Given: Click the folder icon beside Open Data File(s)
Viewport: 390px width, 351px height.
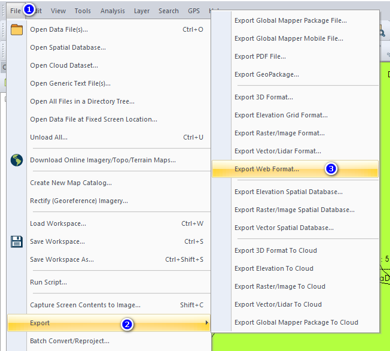Looking at the screenshot, I should (17, 29).
